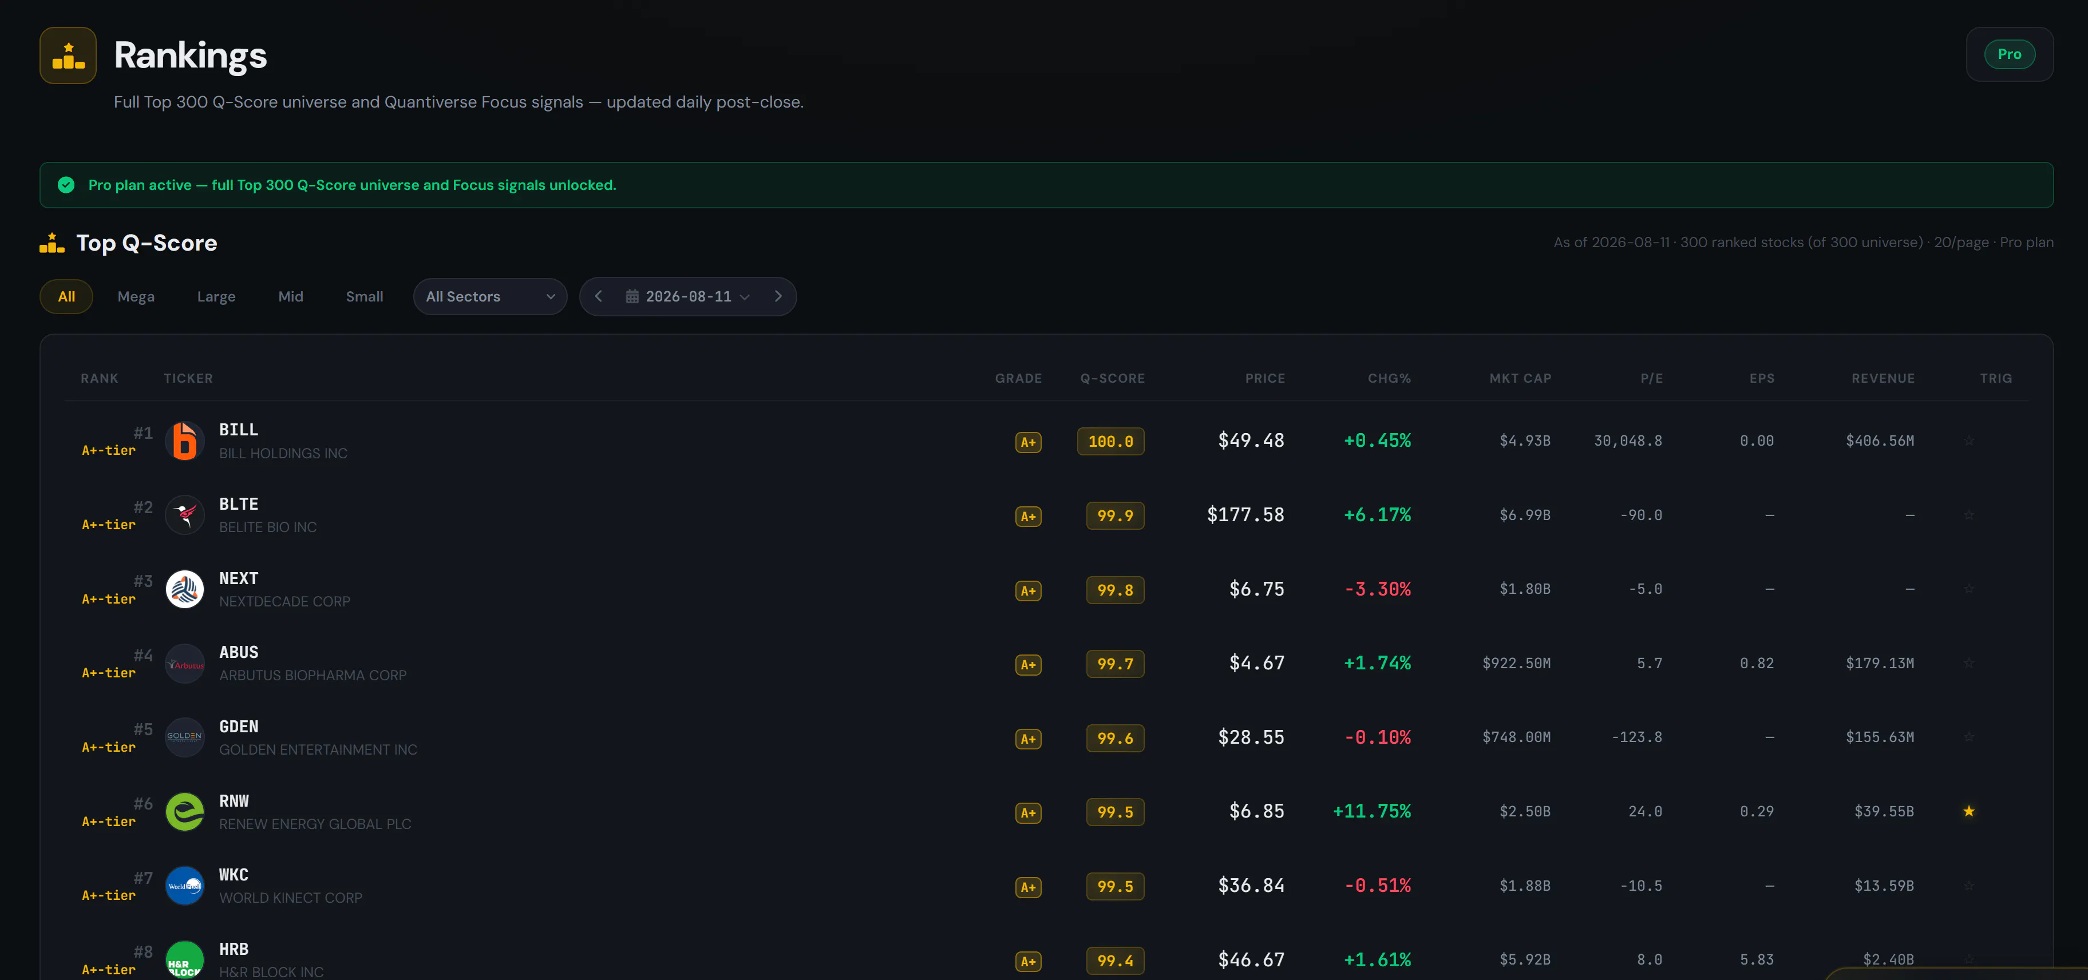Toggle the trigger star for BLTE

click(1969, 515)
